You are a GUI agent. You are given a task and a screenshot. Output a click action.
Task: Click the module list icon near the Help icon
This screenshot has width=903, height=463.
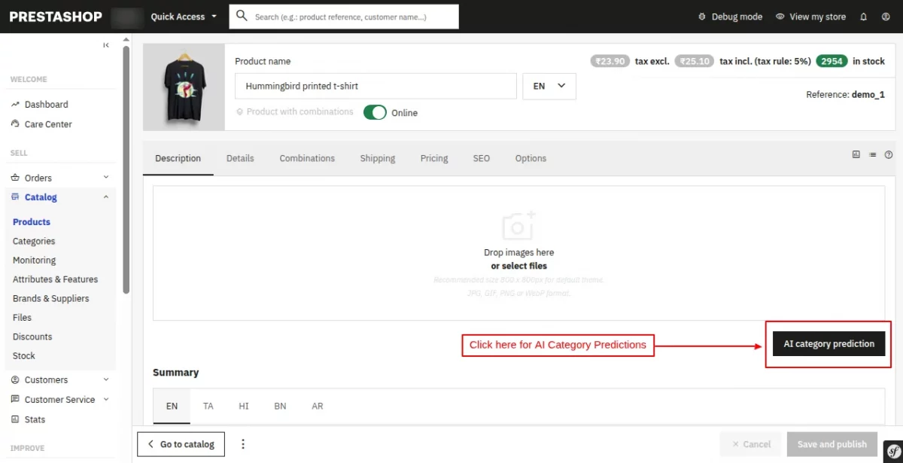(872, 154)
